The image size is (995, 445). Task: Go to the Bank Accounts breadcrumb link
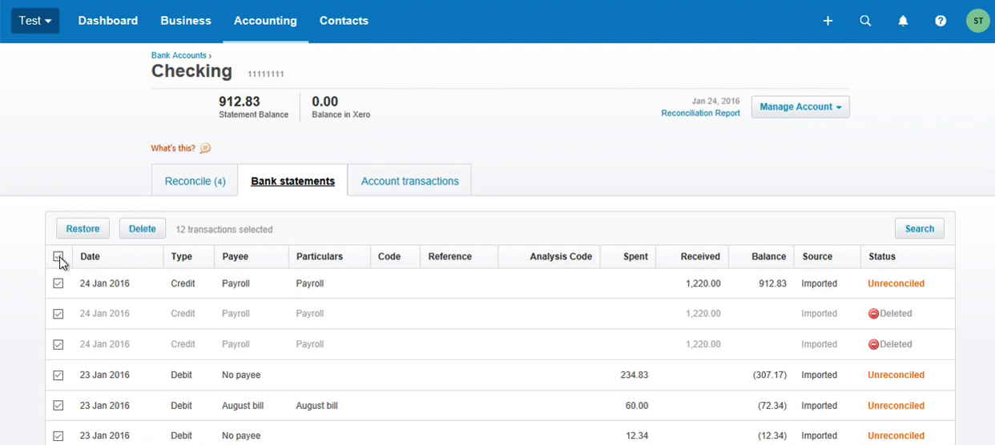point(179,55)
